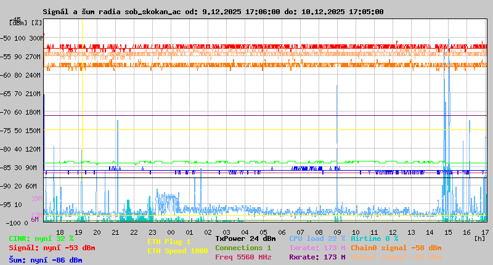The image size is (493, 265).
Task: Click the '-50 100 300M' y-axis label
Action: point(22,38)
